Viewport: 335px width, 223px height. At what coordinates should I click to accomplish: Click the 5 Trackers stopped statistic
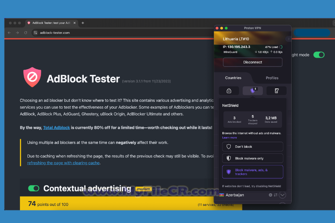pos(253,119)
